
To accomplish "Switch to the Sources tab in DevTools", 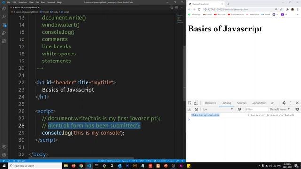I will 242,103.
